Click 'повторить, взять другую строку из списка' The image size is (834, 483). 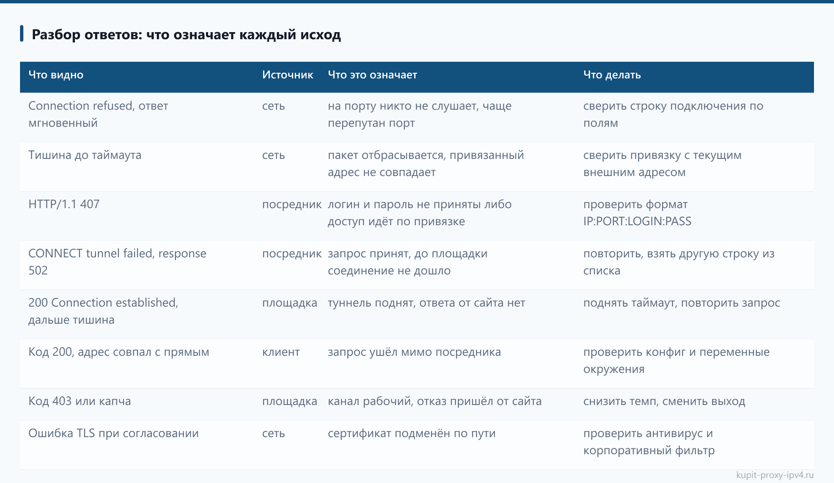point(679,262)
